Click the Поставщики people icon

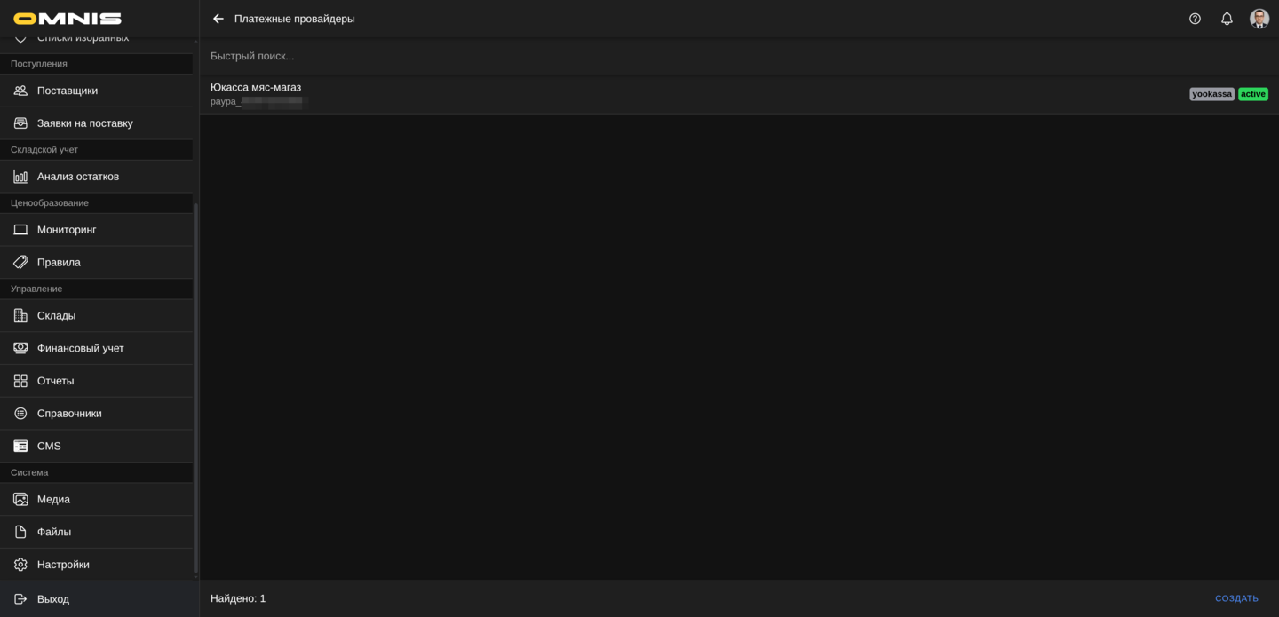[x=20, y=91]
